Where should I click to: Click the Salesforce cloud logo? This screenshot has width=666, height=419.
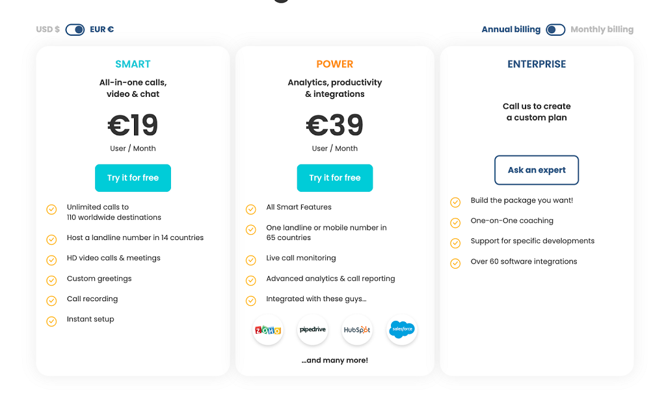[401, 330]
